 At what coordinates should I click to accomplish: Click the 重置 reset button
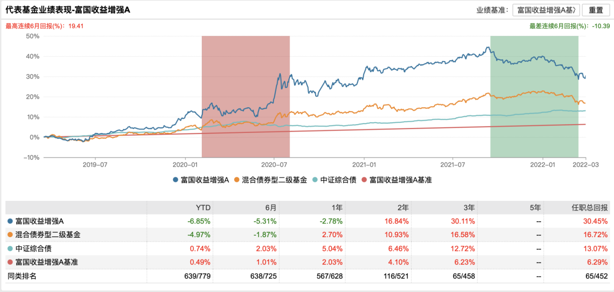(596, 10)
